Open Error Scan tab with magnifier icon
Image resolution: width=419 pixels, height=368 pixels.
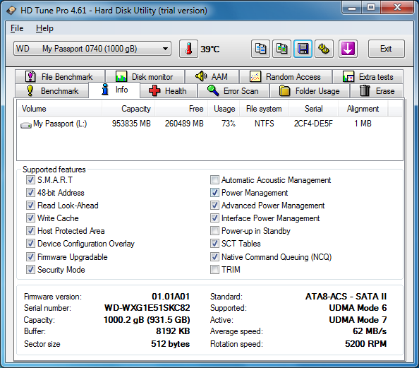233,91
